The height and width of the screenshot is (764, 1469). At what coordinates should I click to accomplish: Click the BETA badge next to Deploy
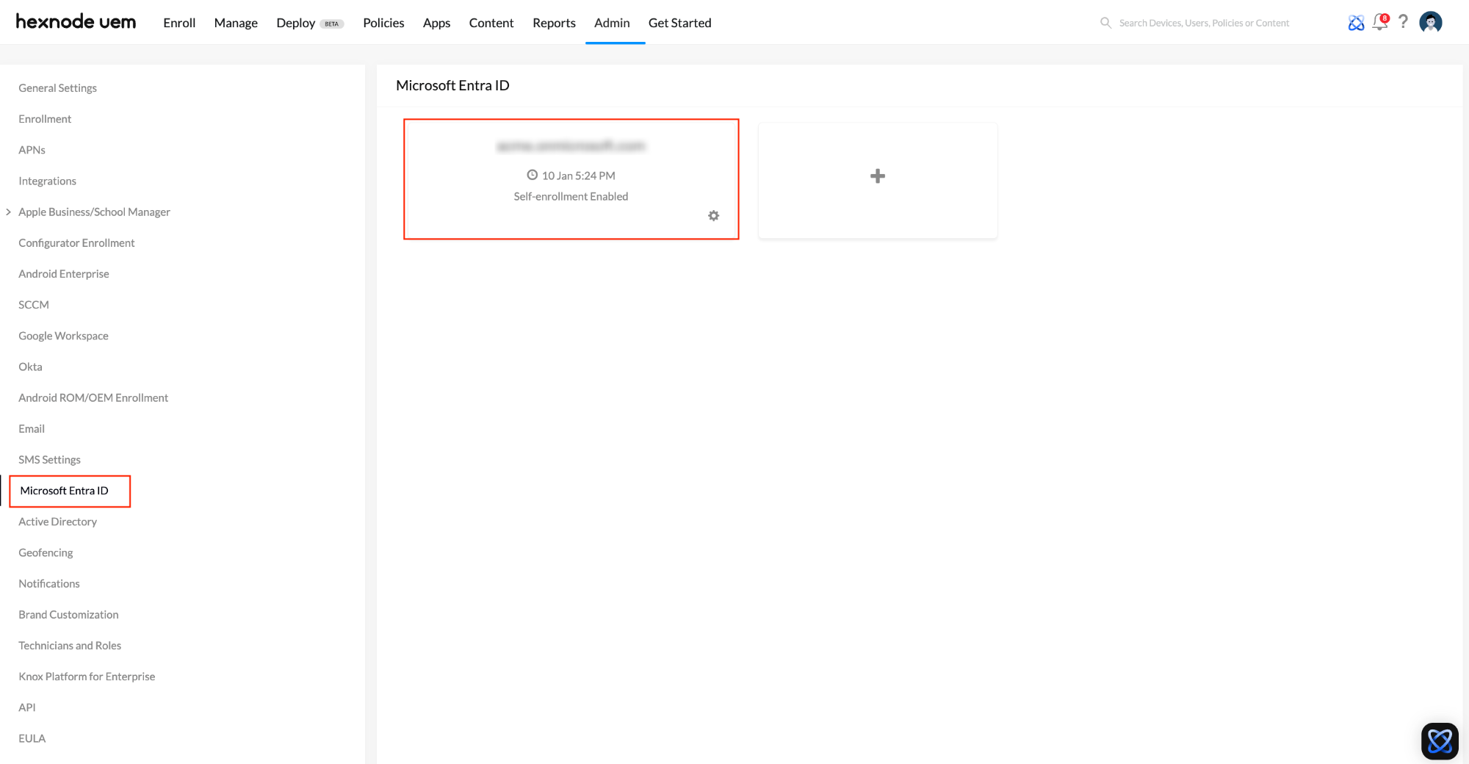tap(332, 24)
